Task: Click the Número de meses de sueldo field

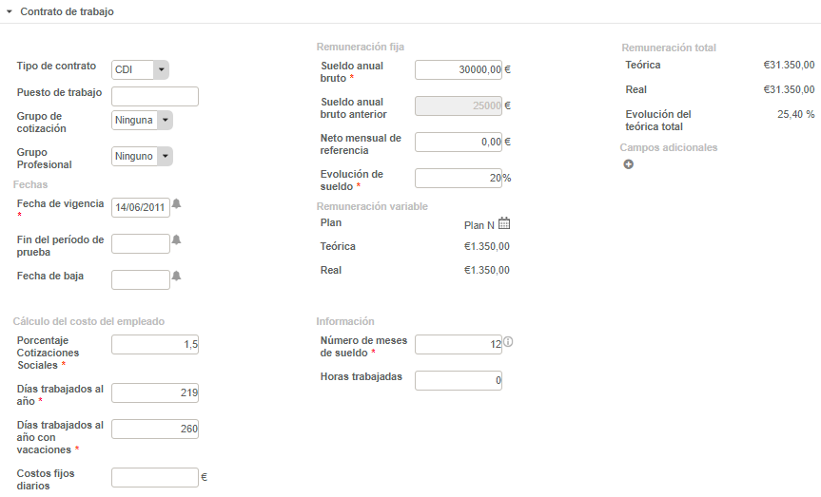Action: 459,345
